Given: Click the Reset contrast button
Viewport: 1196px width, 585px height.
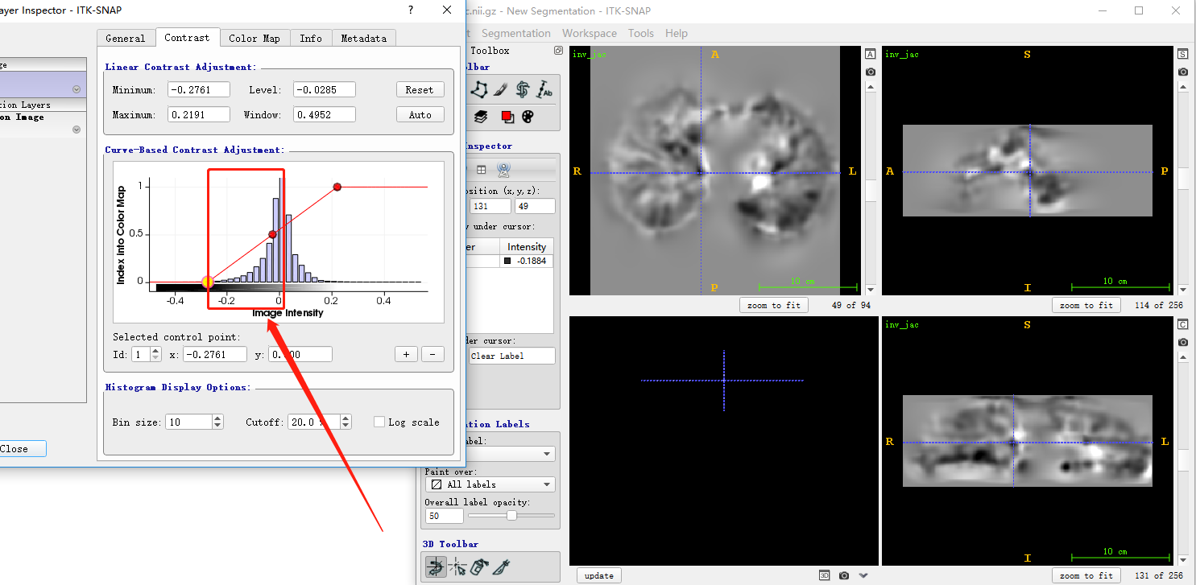Looking at the screenshot, I should pyautogui.click(x=420, y=90).
